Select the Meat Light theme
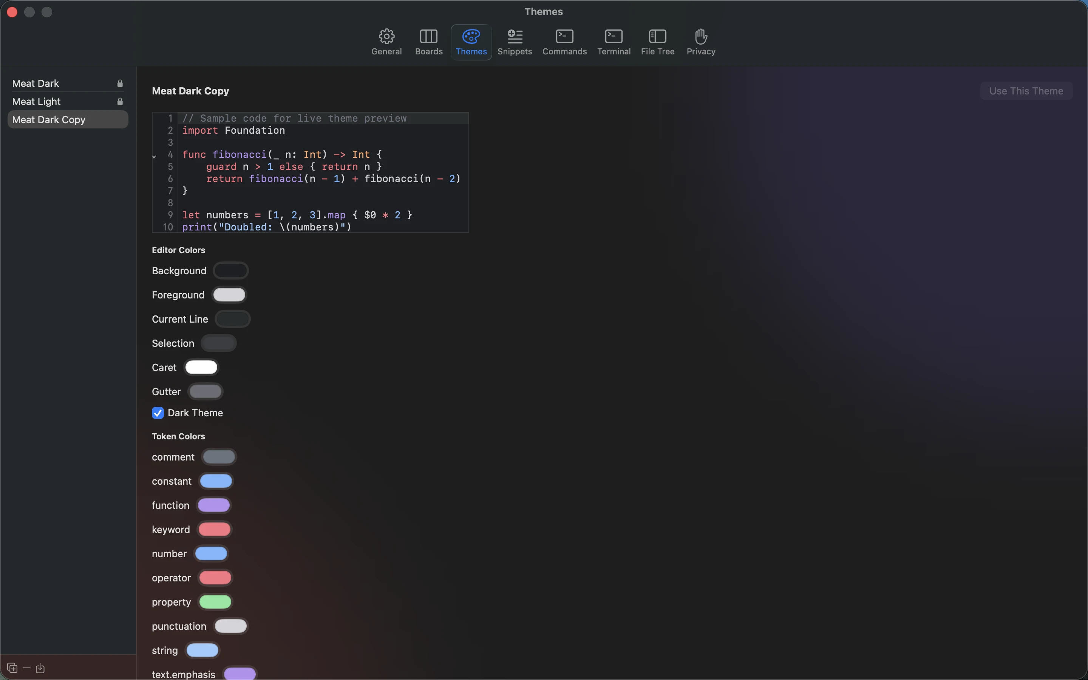Image resolution: width=1088 pixels, height=680 pixels. coord(68,102)
